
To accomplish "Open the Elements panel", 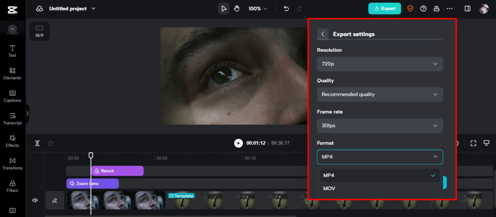I will (x=12, y=74).
